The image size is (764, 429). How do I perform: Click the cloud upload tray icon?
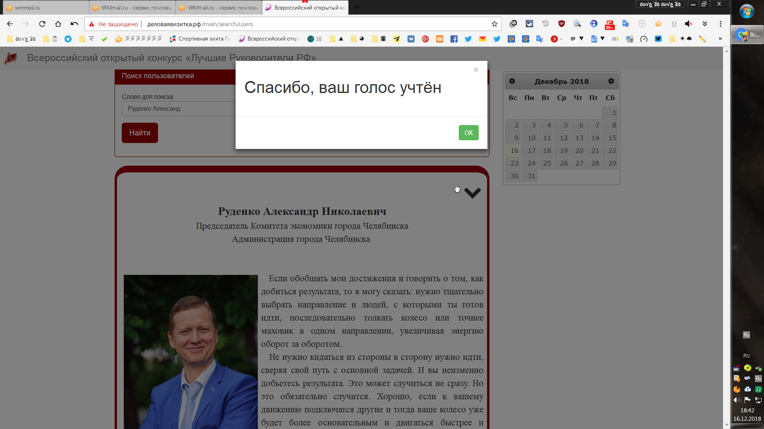[x=748, y=389]
